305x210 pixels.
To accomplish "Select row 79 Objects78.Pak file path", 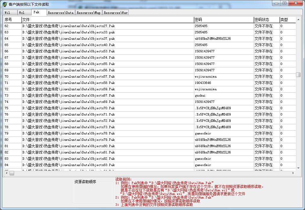I will tap(69, 134).
